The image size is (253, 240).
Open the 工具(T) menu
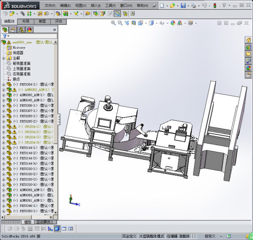tap(110, 6)
